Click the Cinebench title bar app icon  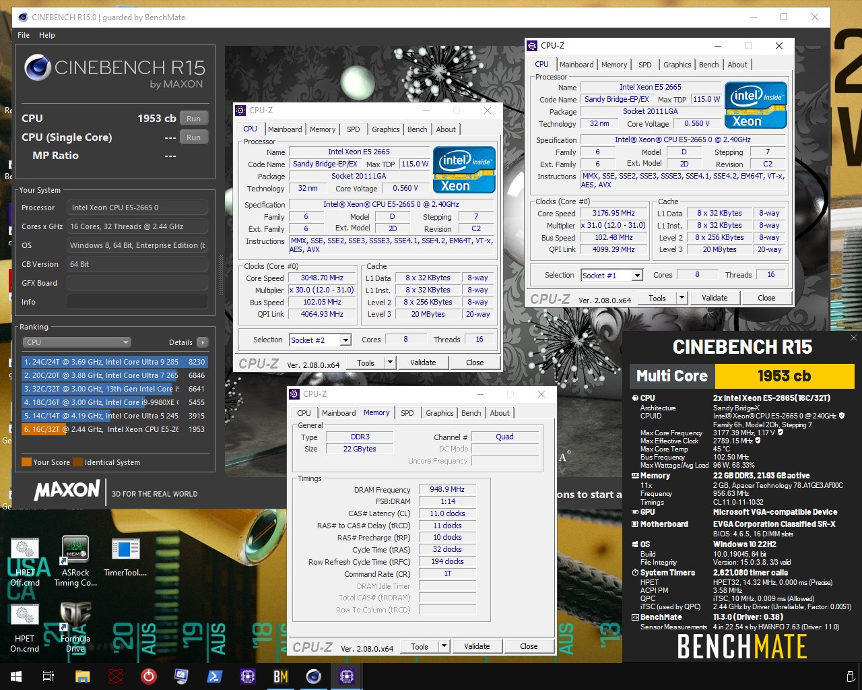[22, 18]
